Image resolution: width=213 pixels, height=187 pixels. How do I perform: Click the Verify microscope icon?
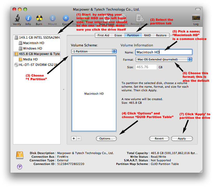17,18
